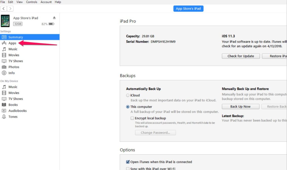Click the iPad device thumbnail image
287x170 pixels.
coord(5,21)
